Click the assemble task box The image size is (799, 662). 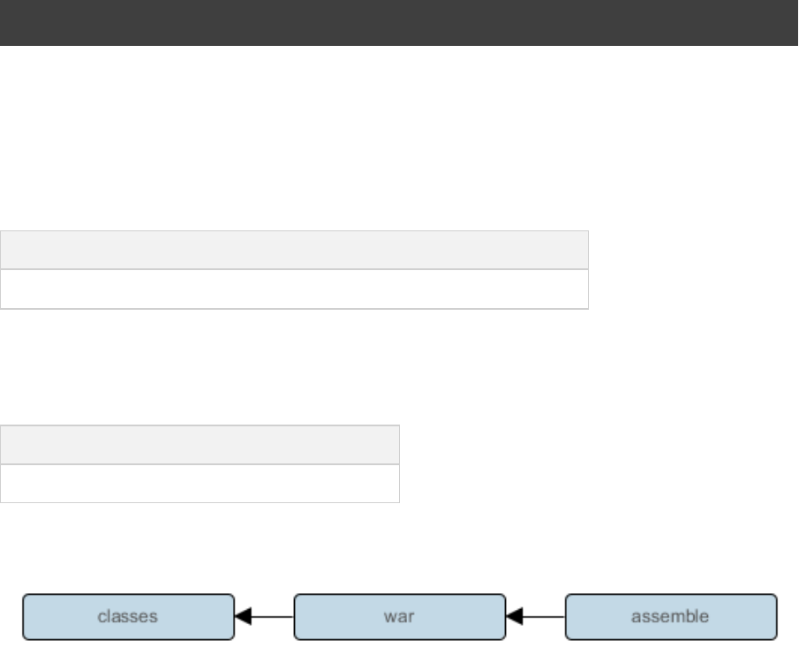tap(670, 616)
